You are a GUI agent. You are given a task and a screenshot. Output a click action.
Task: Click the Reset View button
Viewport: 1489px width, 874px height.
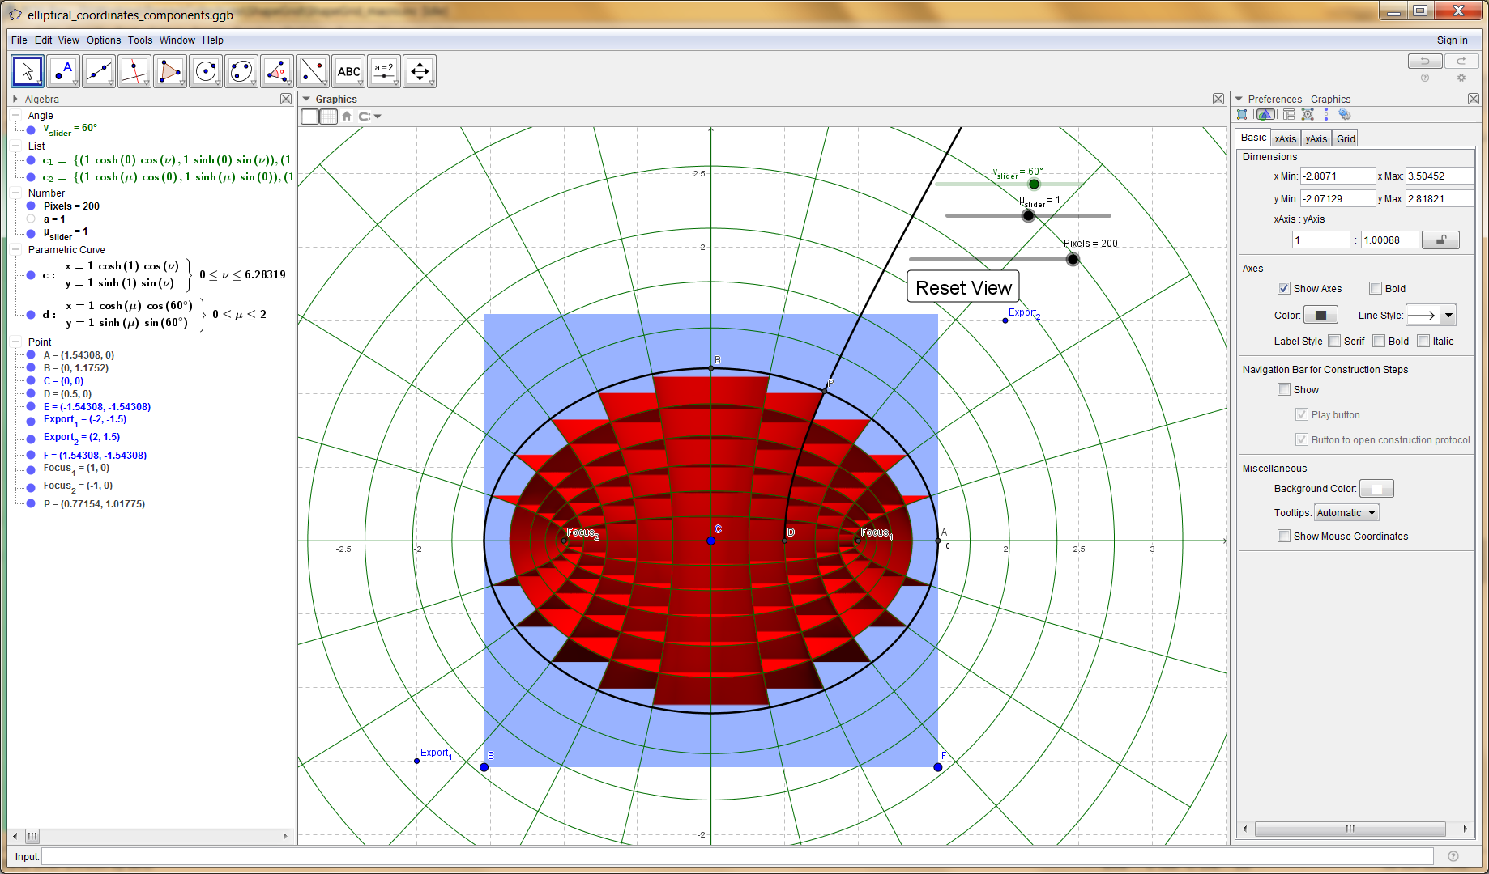pos(963,288)
